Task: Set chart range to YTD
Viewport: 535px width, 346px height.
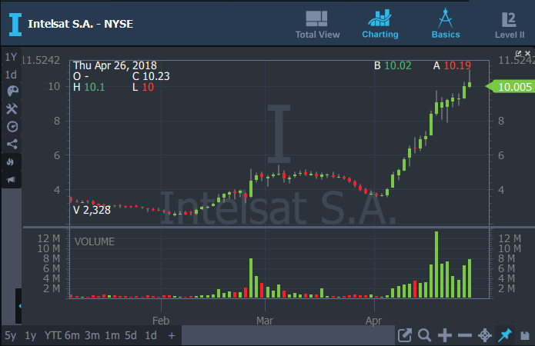Action: click(53, 335)
